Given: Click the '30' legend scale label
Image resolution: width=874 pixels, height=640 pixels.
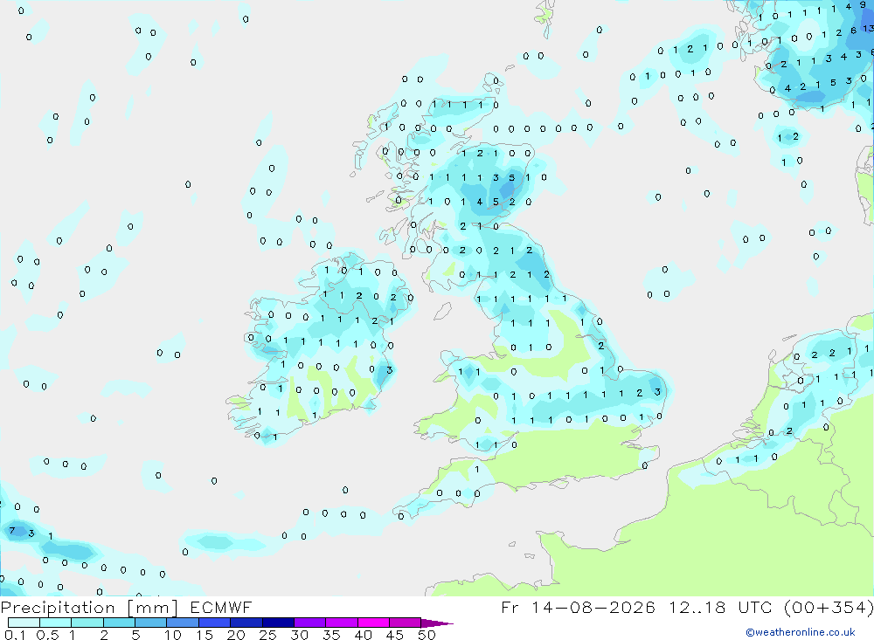Looking at the screenshot, I should [299, 635].
